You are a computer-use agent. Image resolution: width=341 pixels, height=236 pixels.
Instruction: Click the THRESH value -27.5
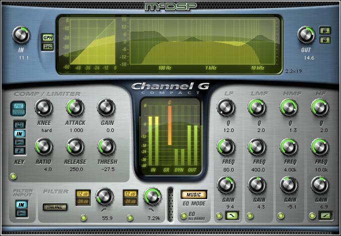tap(108, 169)
